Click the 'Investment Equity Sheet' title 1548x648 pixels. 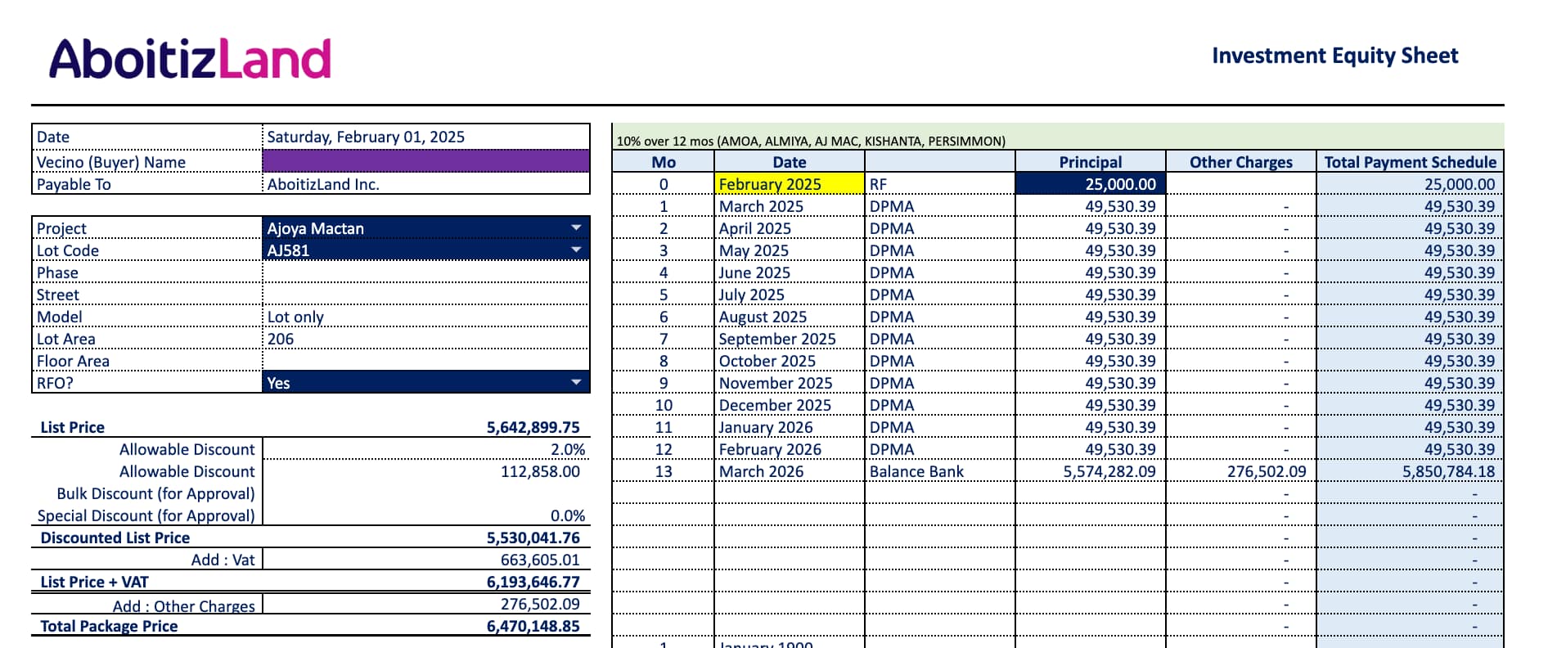1334,56
